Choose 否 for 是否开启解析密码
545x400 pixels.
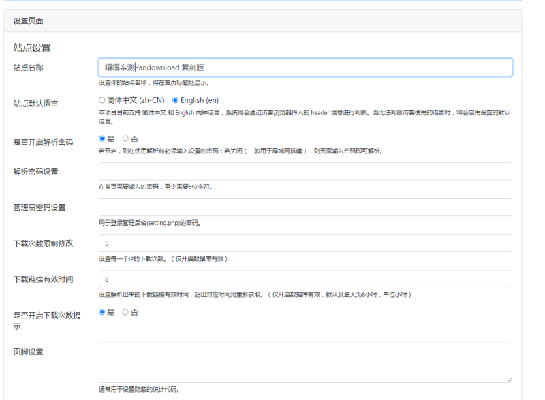(125, 138)
